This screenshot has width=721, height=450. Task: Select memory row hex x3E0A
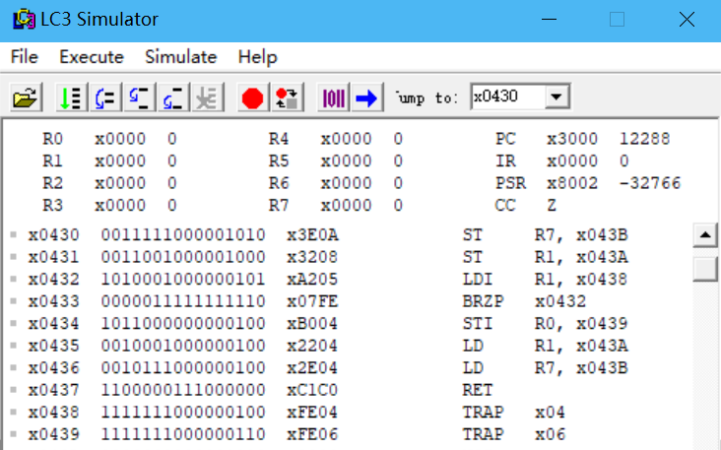[x=312, y=235]
